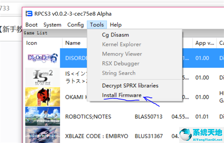Viewport: 224px width, 143px height.
Task: Sort by the App version column header
Action: (205, 43)
